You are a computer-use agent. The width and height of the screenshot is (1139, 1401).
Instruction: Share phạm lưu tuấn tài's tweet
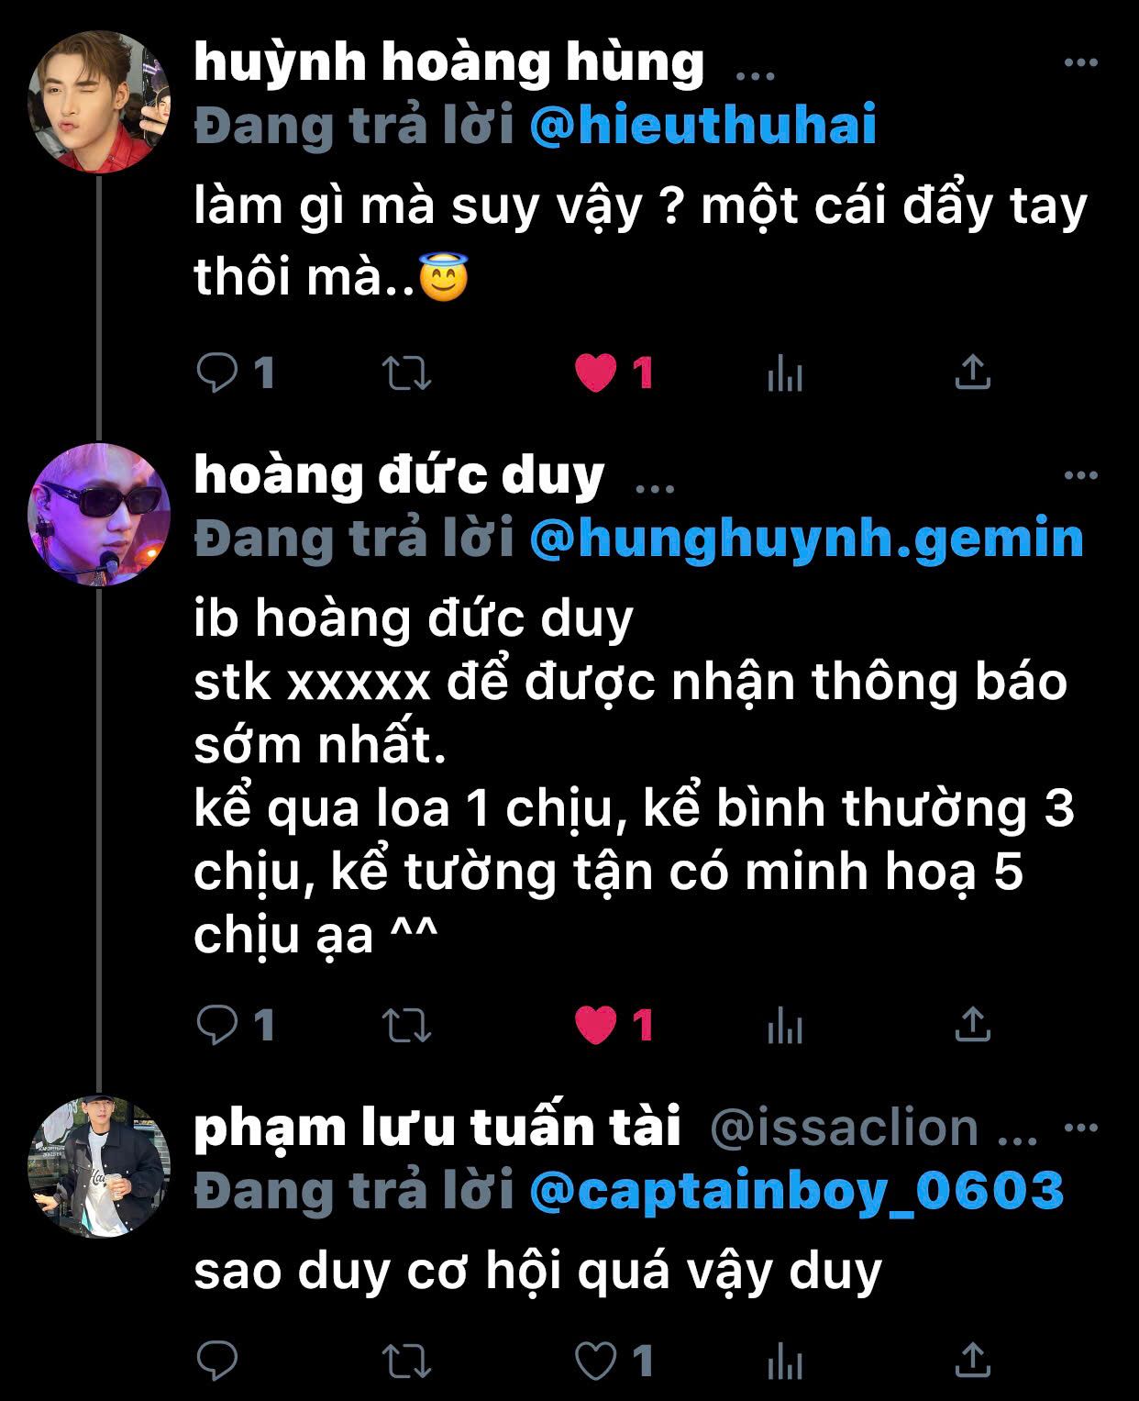(x=973, y=1359)
